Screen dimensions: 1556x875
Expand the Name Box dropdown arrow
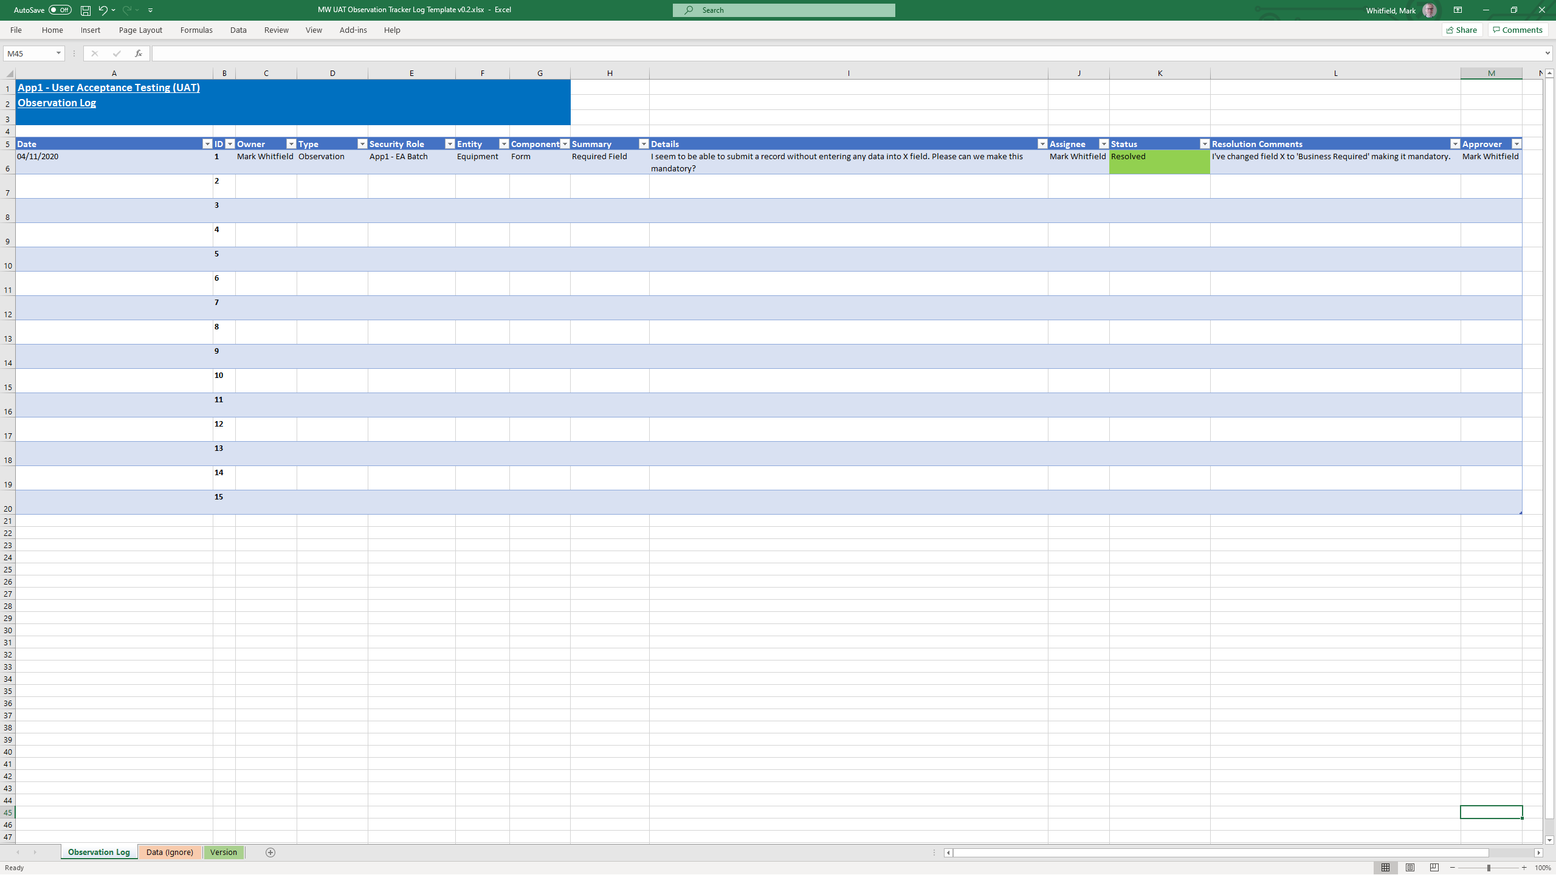click(58, 53)
